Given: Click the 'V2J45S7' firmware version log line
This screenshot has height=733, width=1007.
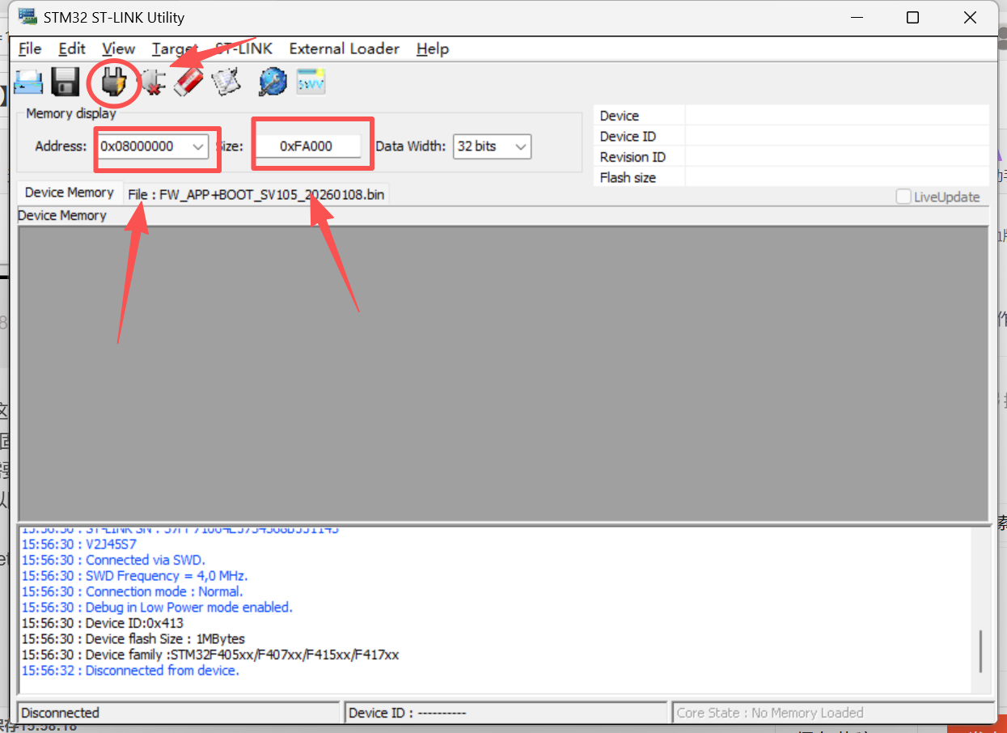Looking at the screenshot, I should coord(79,544).
